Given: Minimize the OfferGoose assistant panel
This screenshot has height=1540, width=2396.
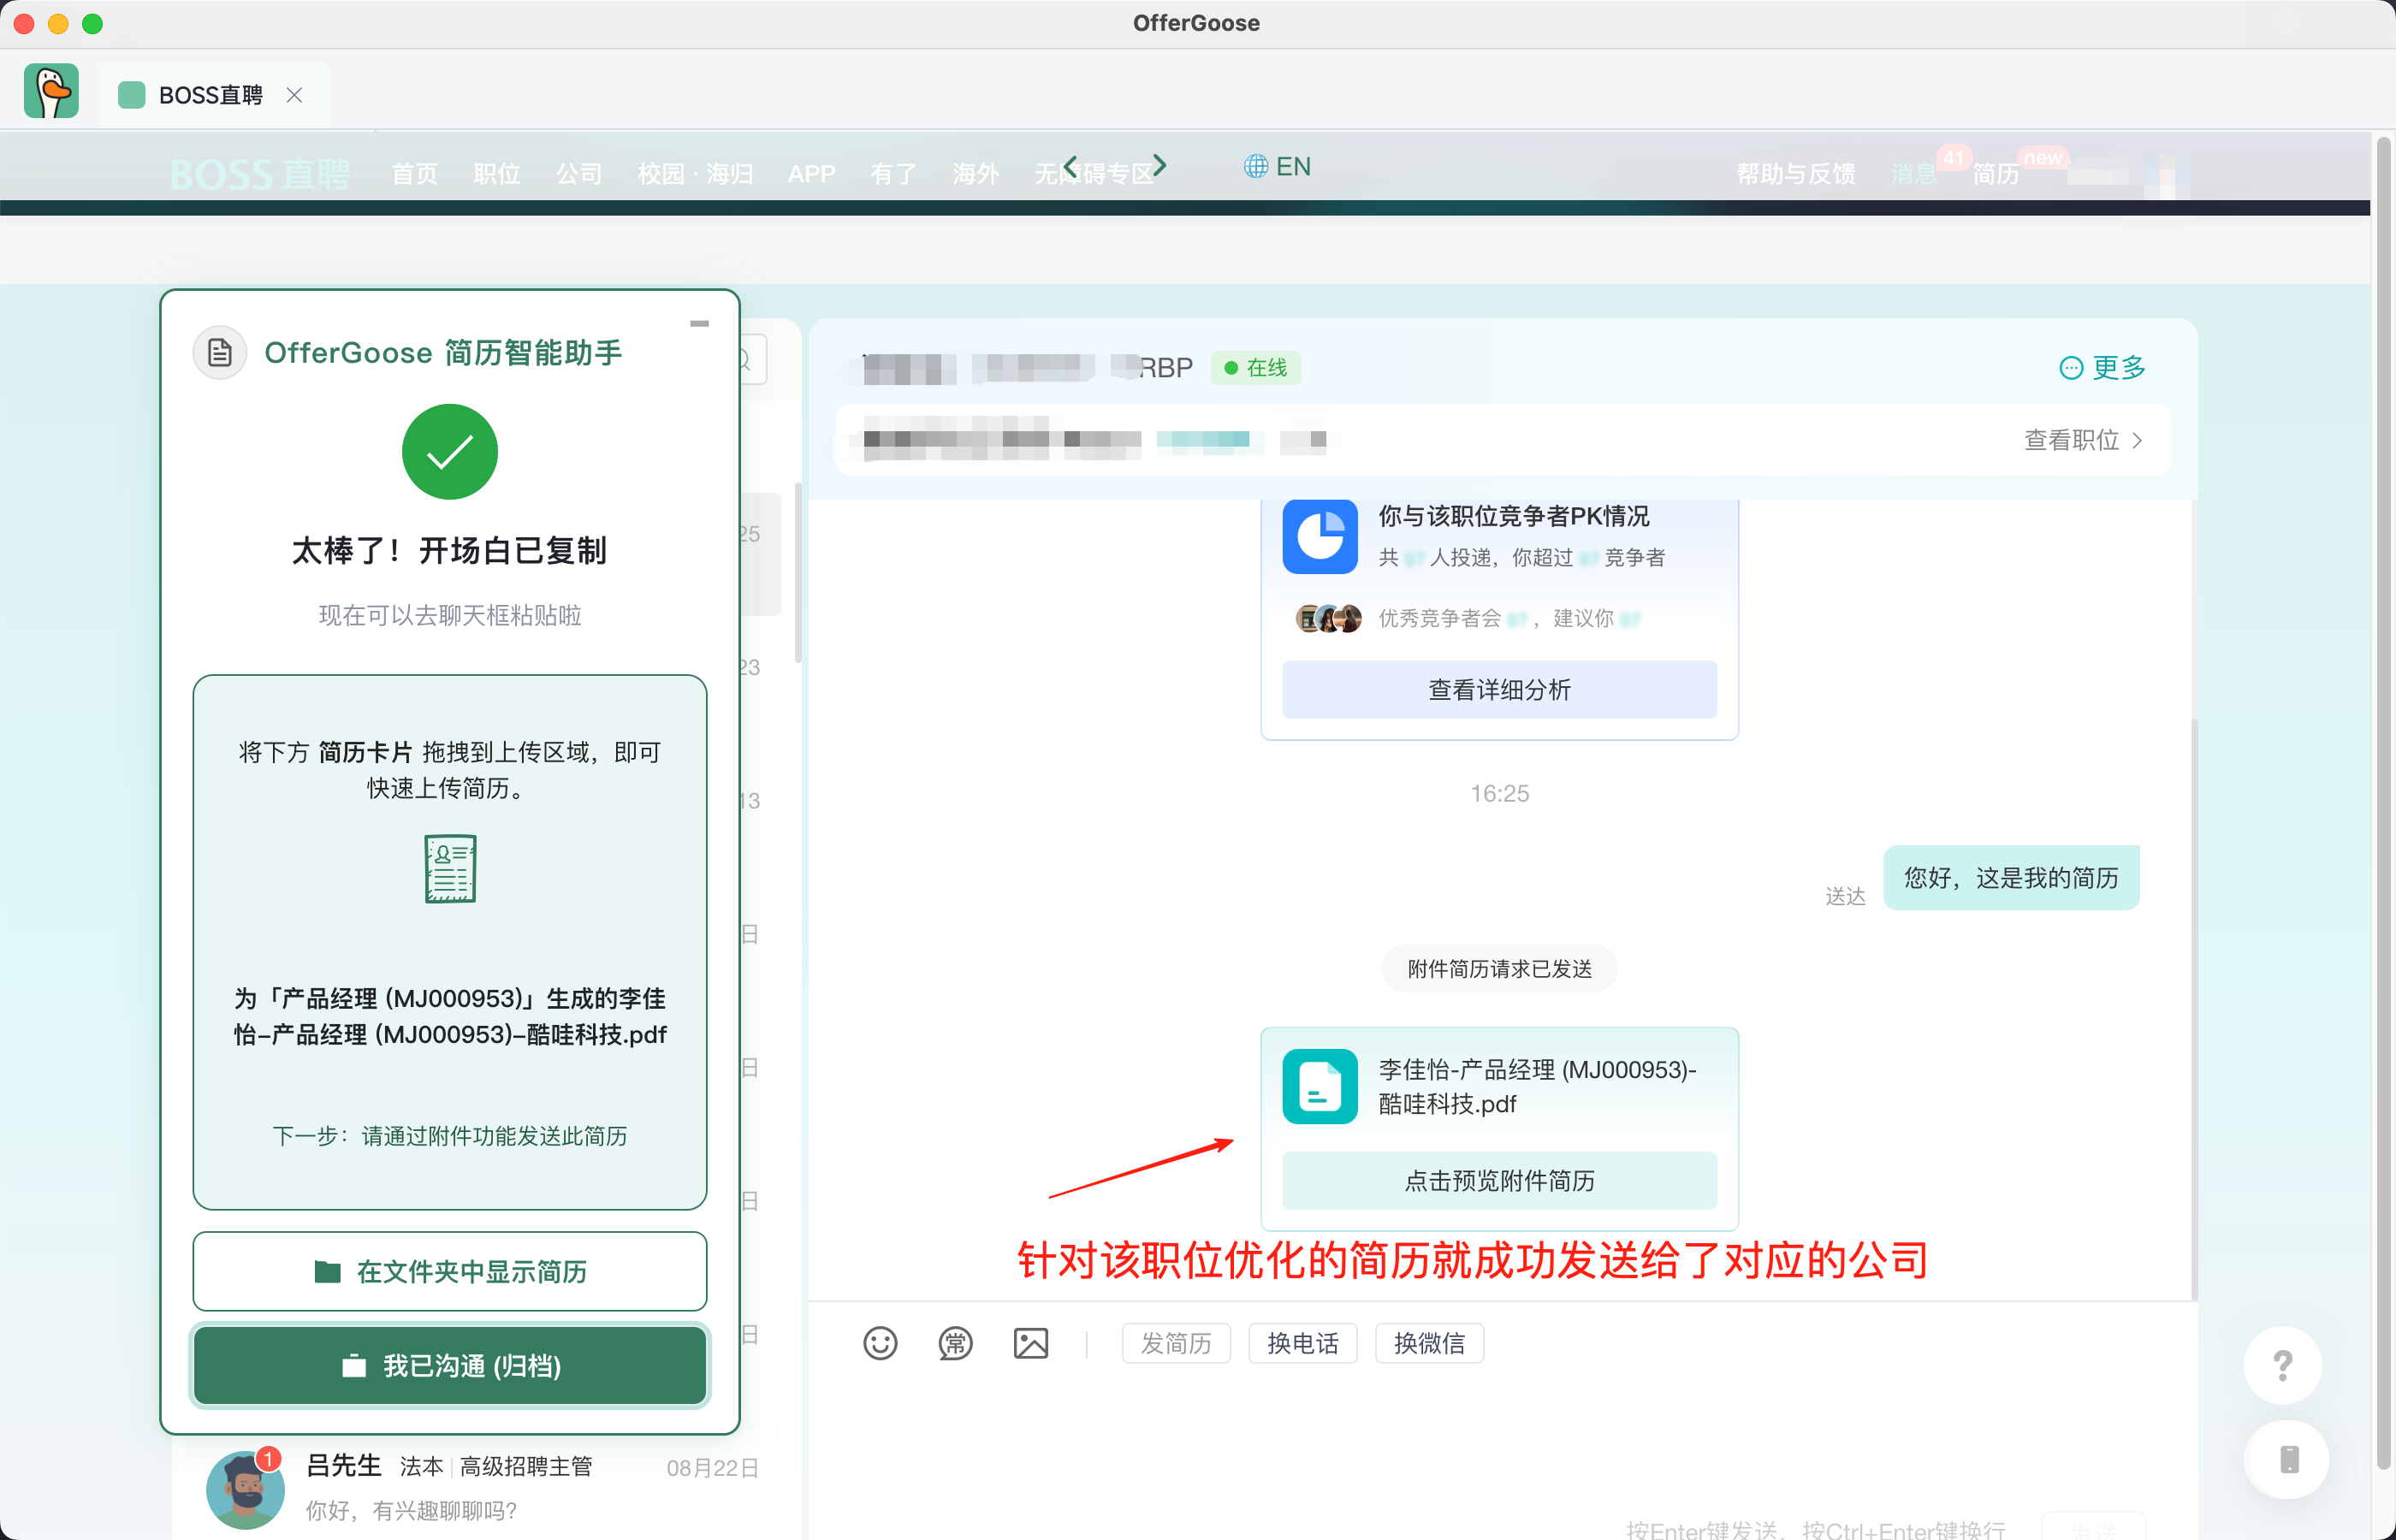Looking at the screenshot, I should click(x=699, y=324).
